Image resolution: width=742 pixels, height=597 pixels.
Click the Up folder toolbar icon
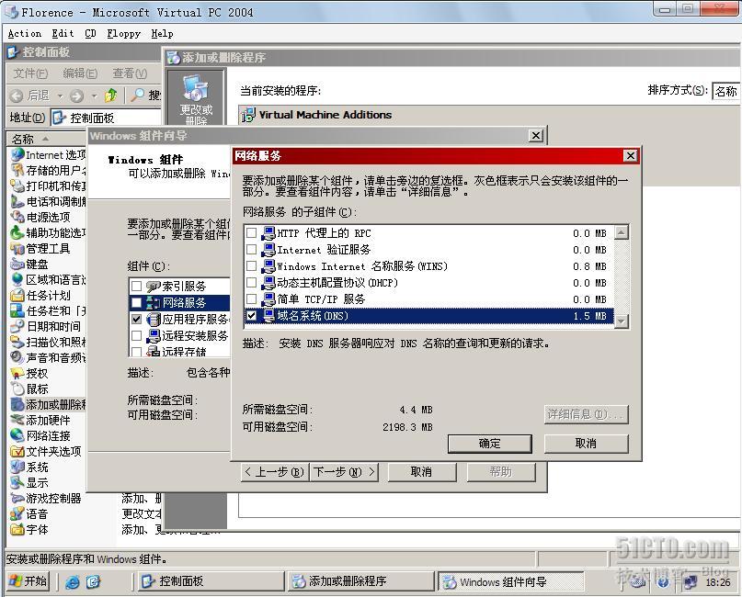110,96
